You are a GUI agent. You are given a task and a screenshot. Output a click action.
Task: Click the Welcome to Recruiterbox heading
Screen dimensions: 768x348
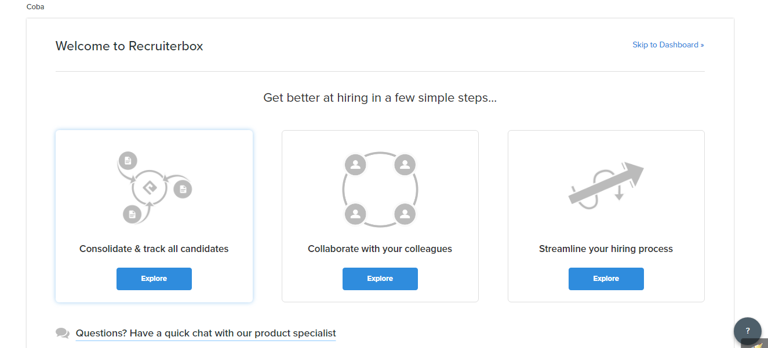(x=129, y=46)
